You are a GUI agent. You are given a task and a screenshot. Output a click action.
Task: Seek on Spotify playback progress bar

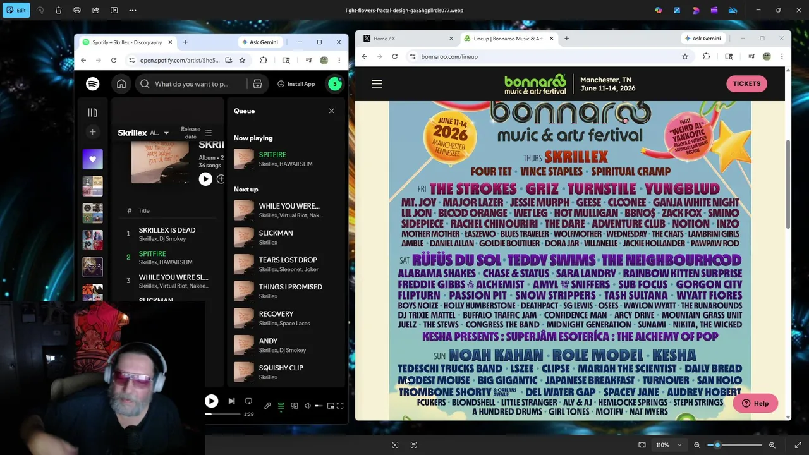[x=222, y=414]
